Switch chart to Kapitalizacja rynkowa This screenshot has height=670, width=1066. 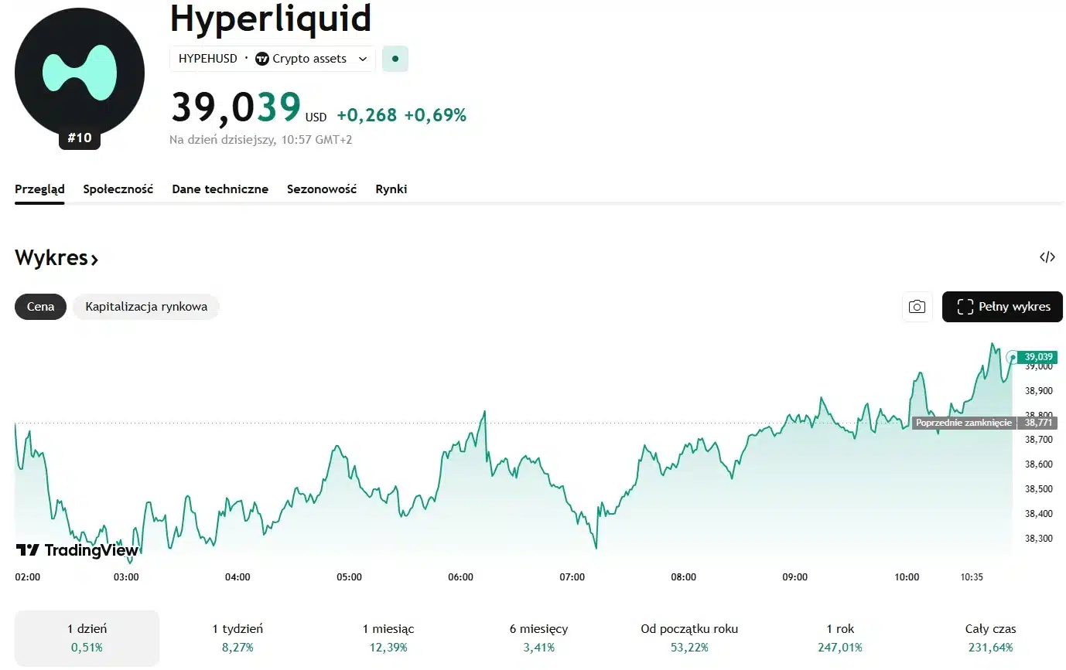click(146, 307)
